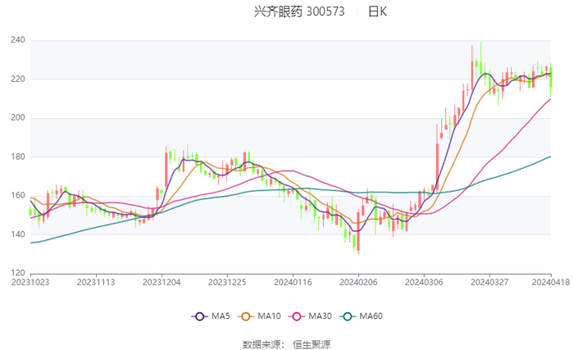Select the 20231113 date on x-axis
Image resolution: width=574 pixels, height=350 pixels.
(96, 281)
